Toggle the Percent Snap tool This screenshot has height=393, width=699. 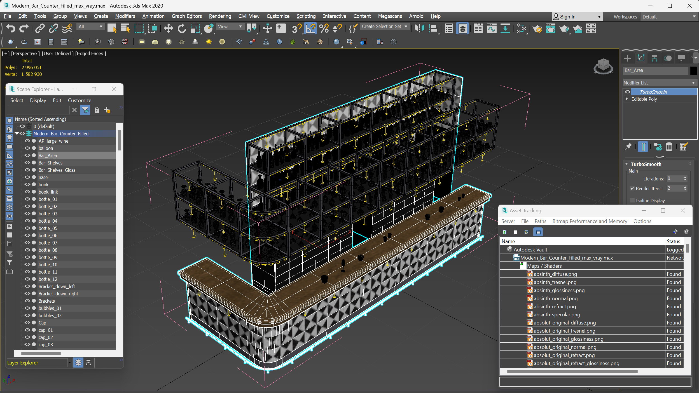324,28
